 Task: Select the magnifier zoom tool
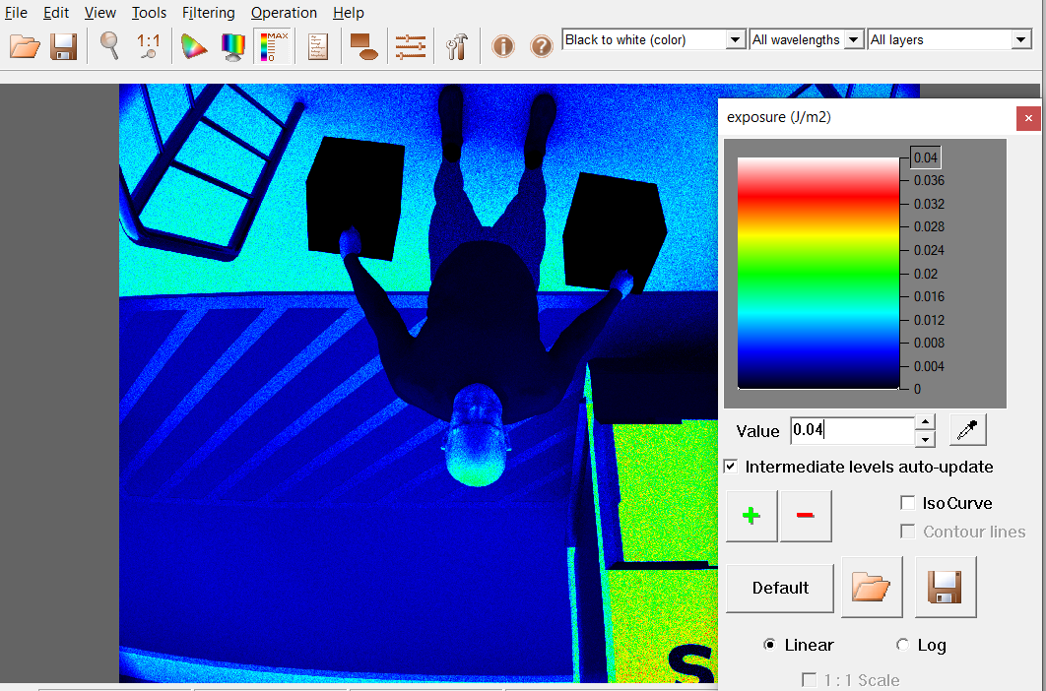point(108,46)
